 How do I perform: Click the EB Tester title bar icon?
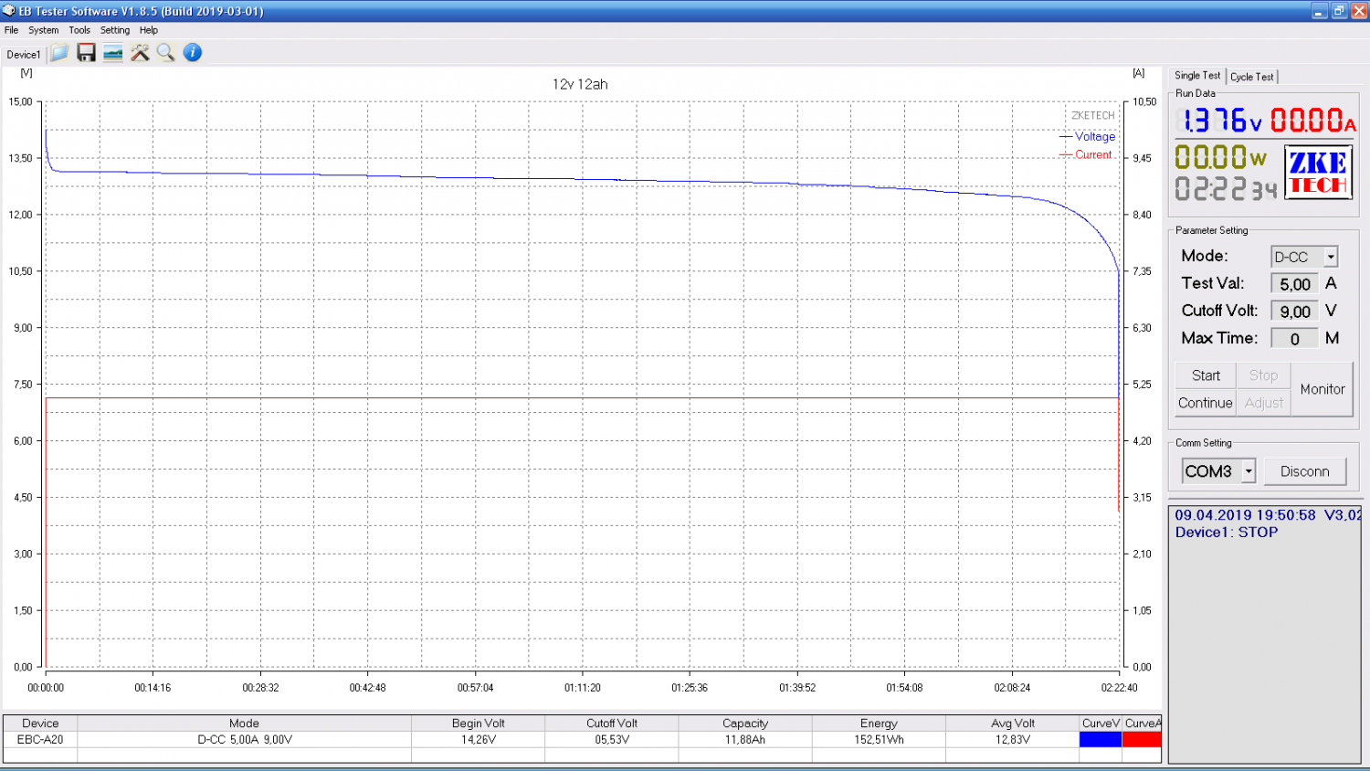pos(9,11)
